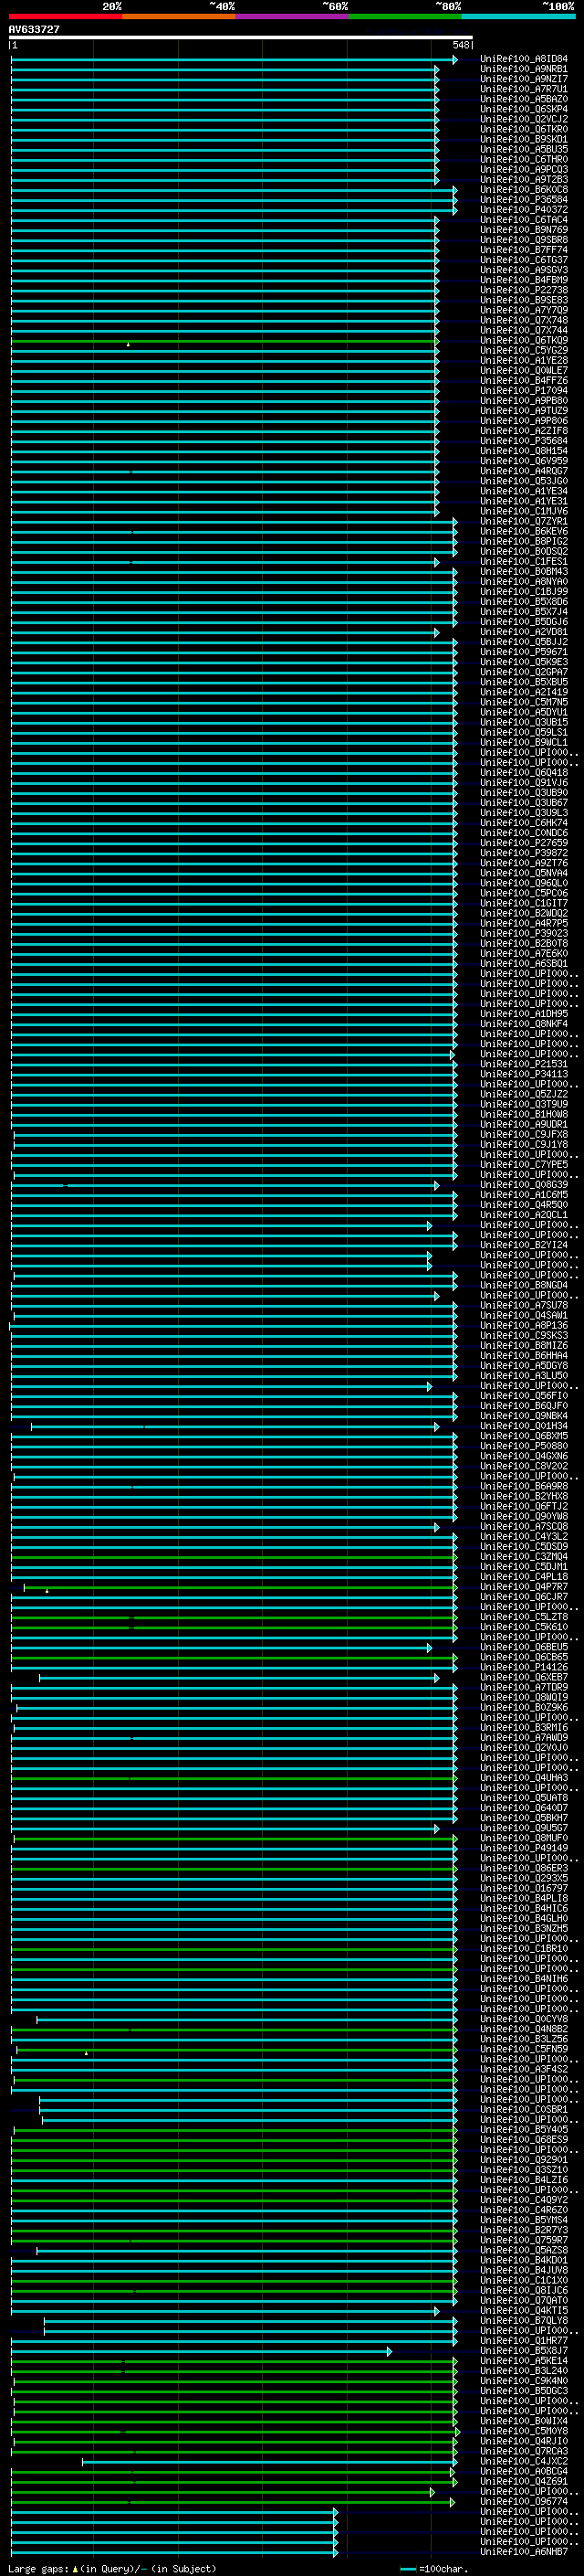
Task: Click the UniRef100_A9PCQ3 label
Action: pyautogui.click(x=524, y=170)
